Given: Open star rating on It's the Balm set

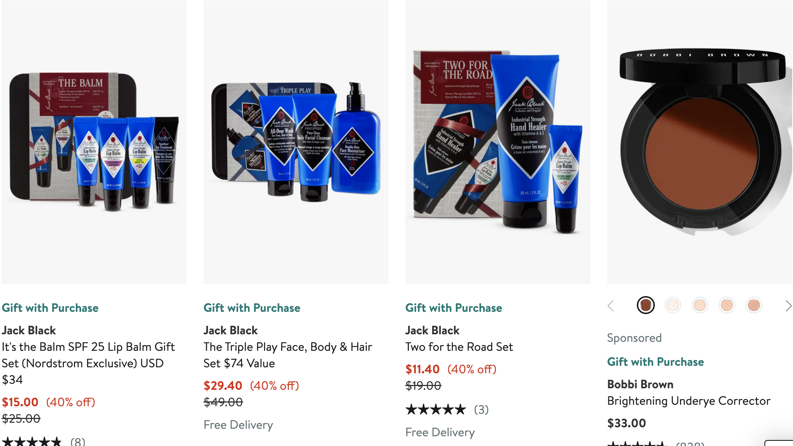Looking at the screenshot, I should 43,442.
